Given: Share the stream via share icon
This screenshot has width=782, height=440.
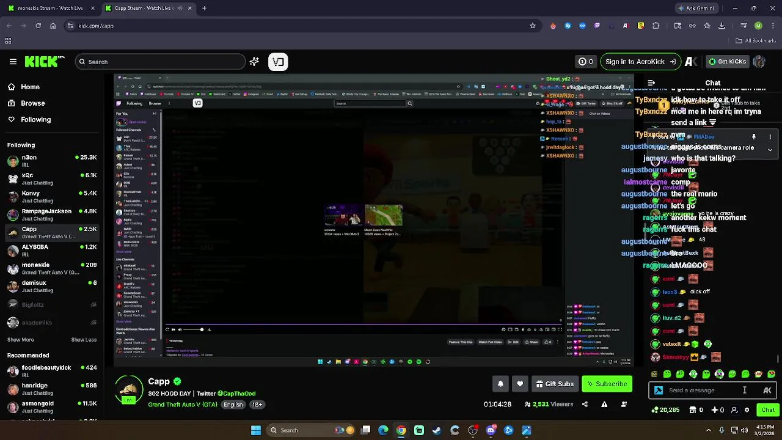Looking at the screenshot, I should pyautogui.click(x=585, y=404).
